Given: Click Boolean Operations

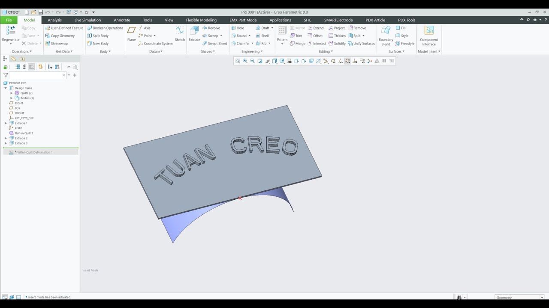Looking at the screenshot, I should click(105, 28).
